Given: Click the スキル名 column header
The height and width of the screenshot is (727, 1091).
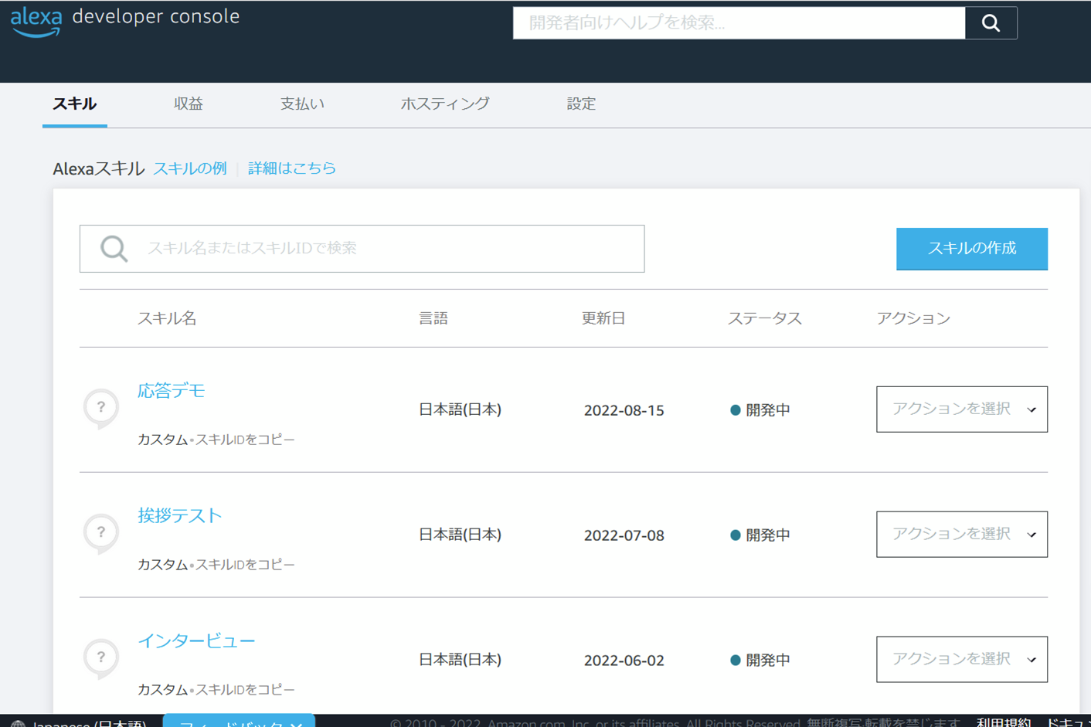Looking at the screenshot, I should click(167, 318).
